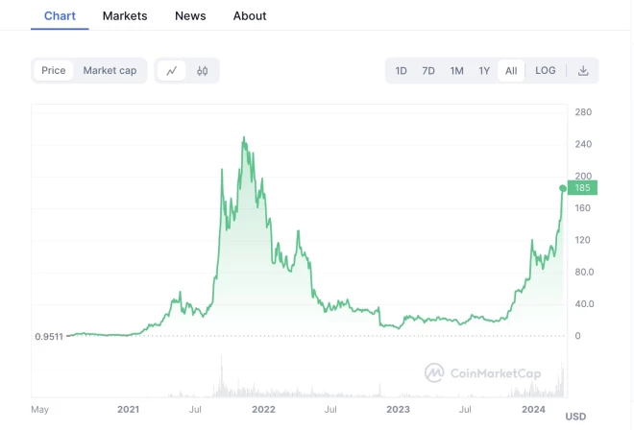The height and width of the screenshot is (430, 634).
Task: Set time range to 7D
Action: coord(428,71)
